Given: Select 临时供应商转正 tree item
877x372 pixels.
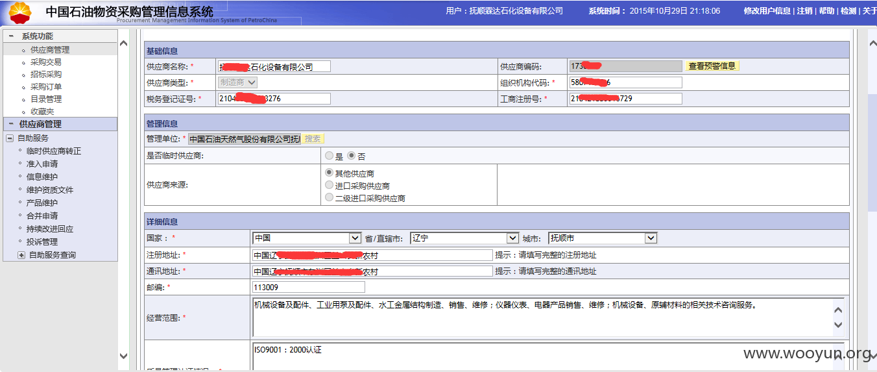Looking at the screenshot, I should (x=54, y=151).
